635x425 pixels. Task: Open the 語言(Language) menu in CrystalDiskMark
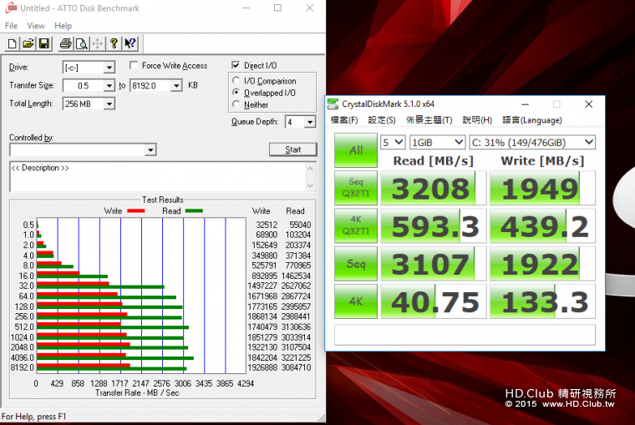(531, 120)
